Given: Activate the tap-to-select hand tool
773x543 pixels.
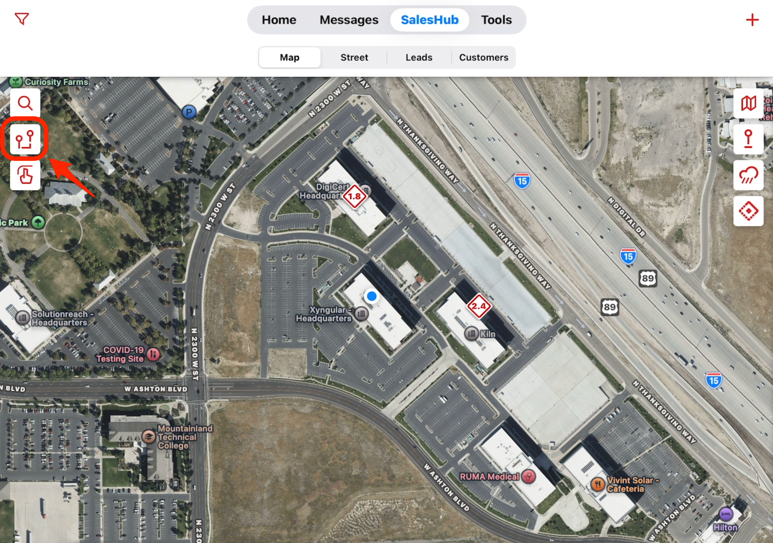Looking at the screenshot, I should (x=25, y=175).
